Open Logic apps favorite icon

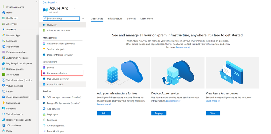(x=3, y=41)
